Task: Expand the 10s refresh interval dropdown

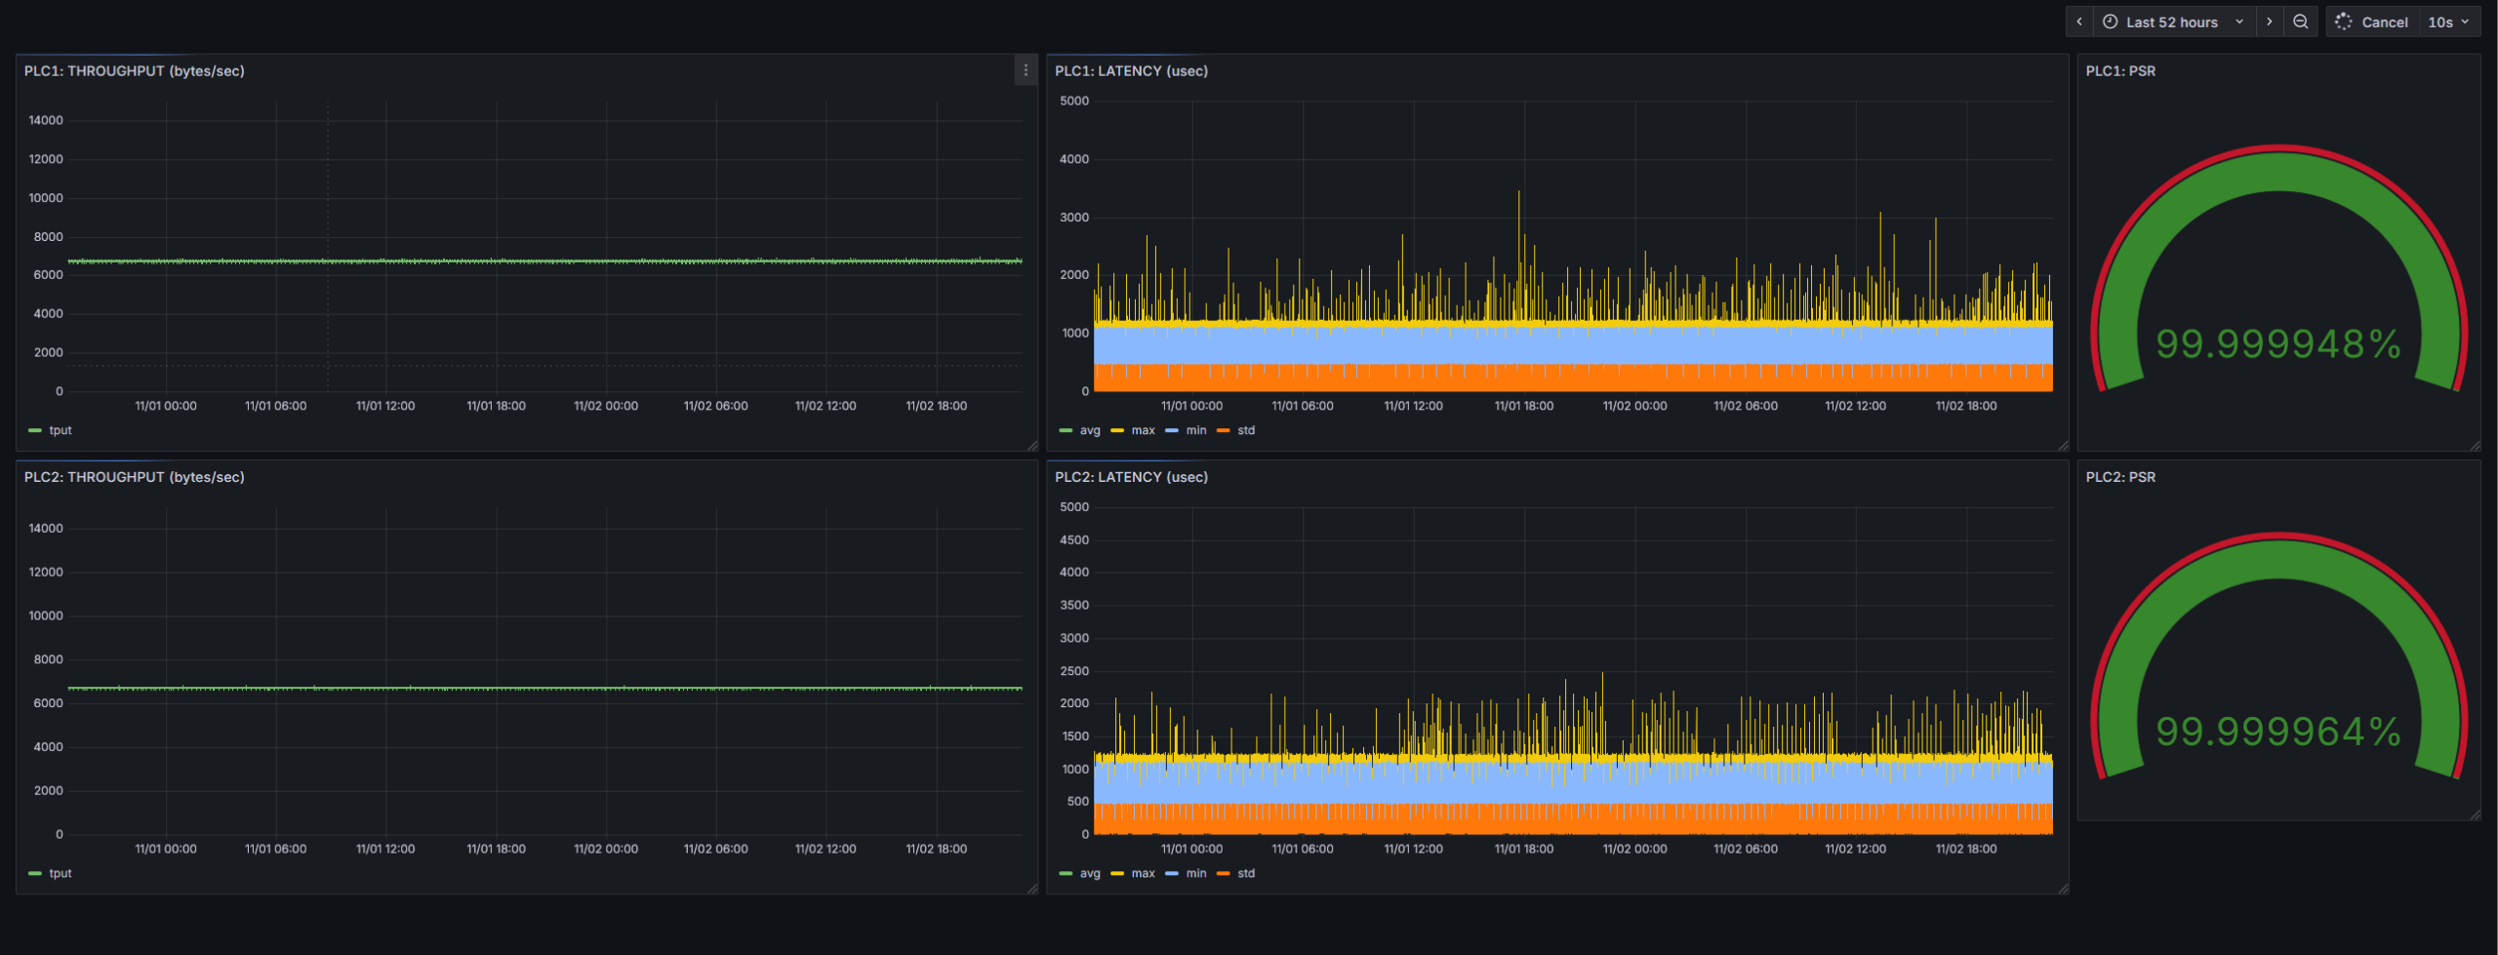Action: tap(2448, 21)
